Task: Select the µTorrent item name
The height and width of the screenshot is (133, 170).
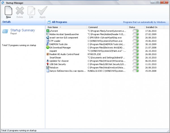Action: click(54, 31)
